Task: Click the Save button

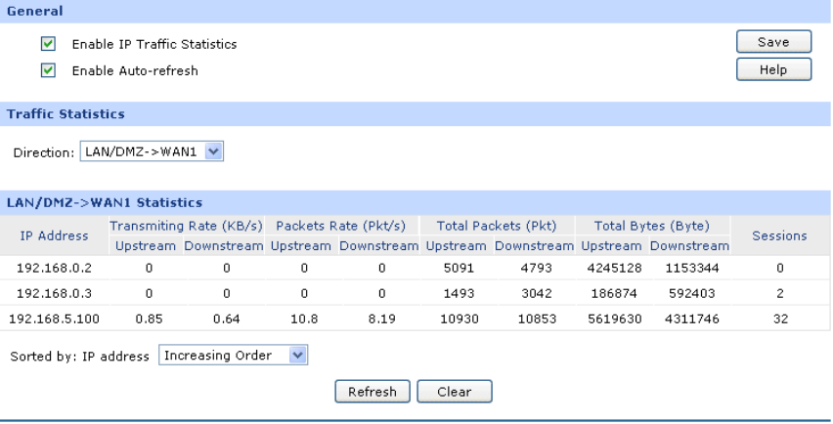Action: pos(773,42)
